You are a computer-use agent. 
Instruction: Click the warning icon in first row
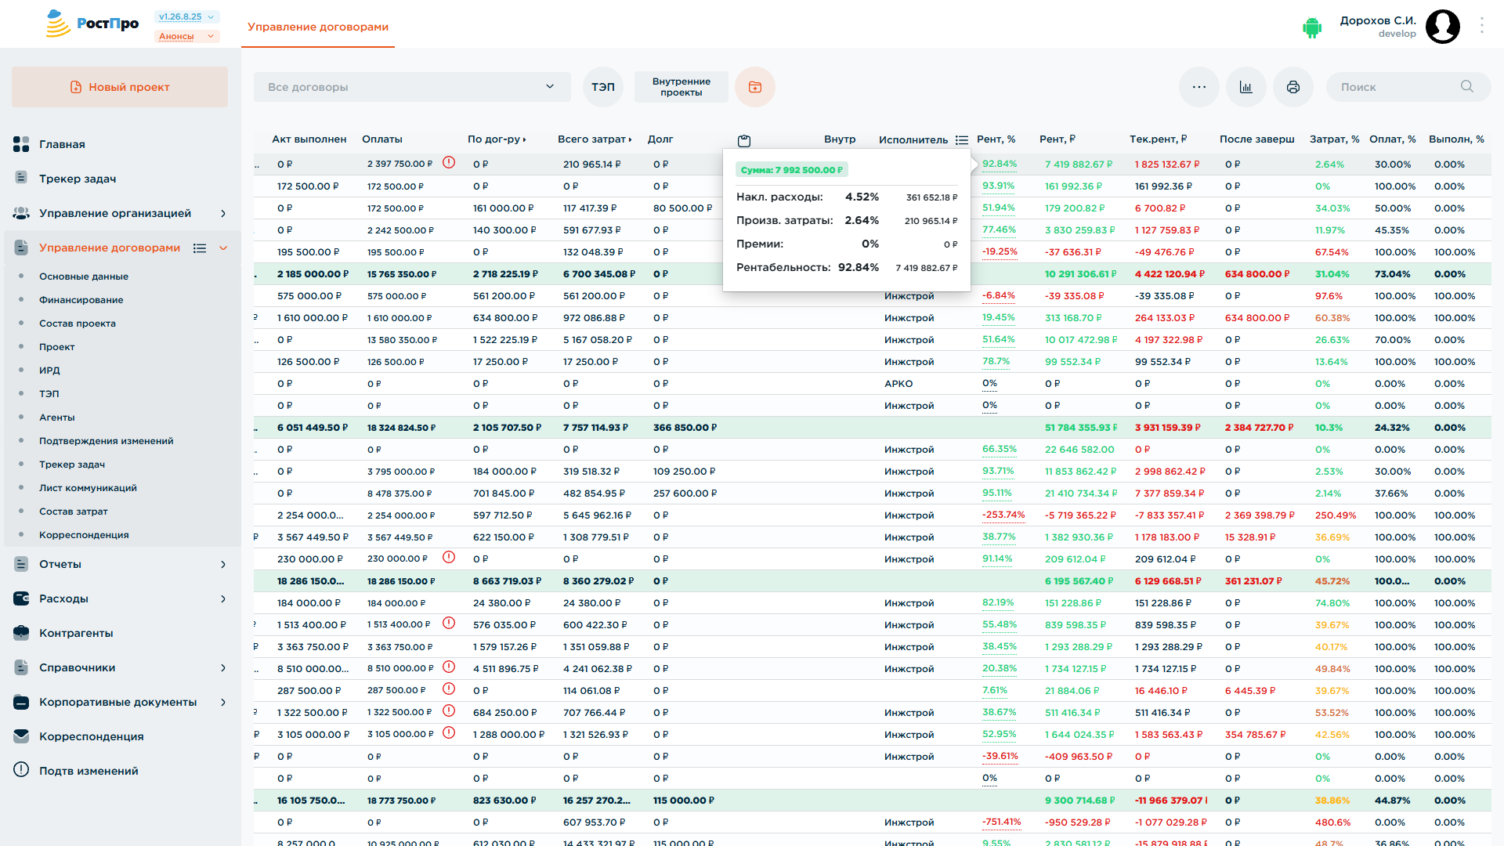449,163
